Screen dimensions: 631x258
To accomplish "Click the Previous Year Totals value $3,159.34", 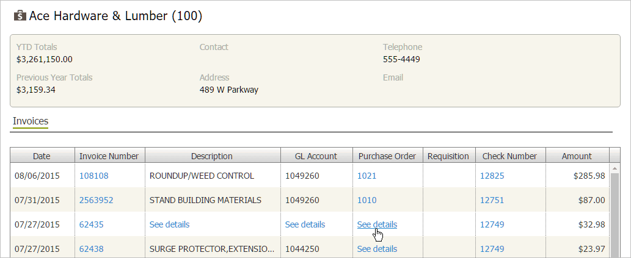I will 36,90.
